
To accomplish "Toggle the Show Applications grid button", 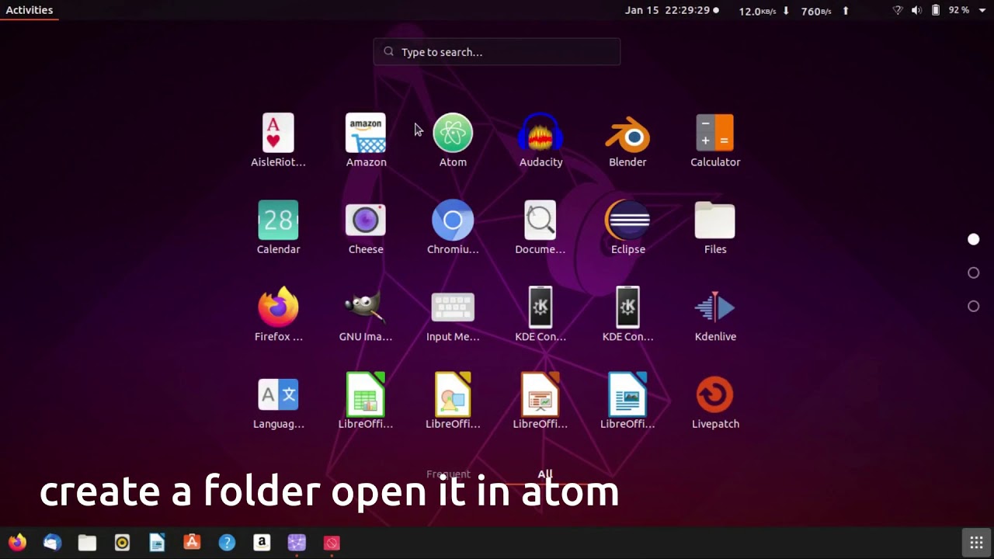I will [976, 543].
